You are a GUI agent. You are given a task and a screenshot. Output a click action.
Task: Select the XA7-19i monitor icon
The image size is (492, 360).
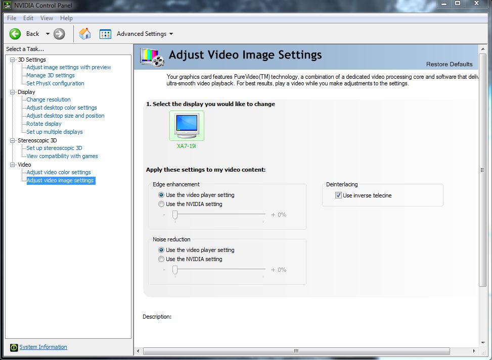187,126
